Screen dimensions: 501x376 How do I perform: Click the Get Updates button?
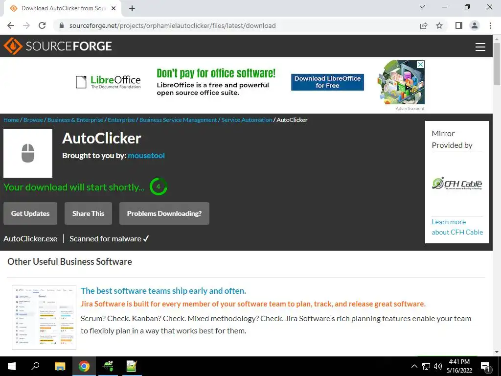tap(30, 213)
